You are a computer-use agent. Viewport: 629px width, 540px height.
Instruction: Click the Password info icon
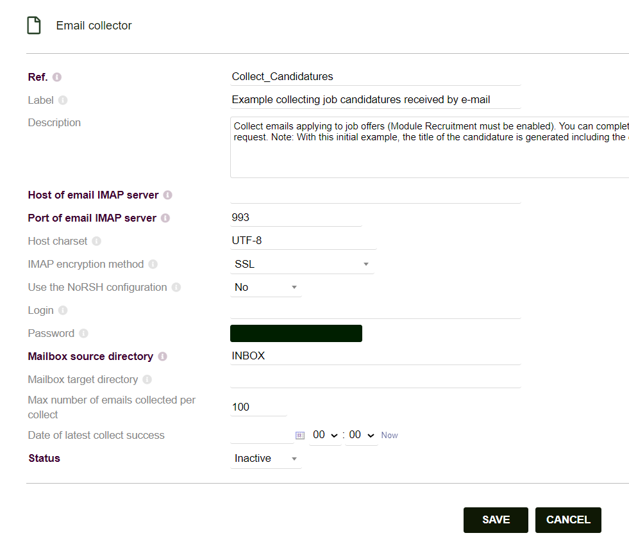click(x=83, y=334)
